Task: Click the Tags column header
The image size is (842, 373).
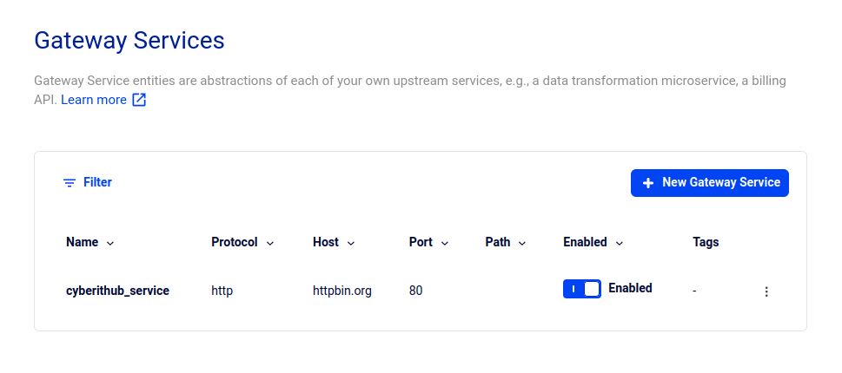Action: 706,242
